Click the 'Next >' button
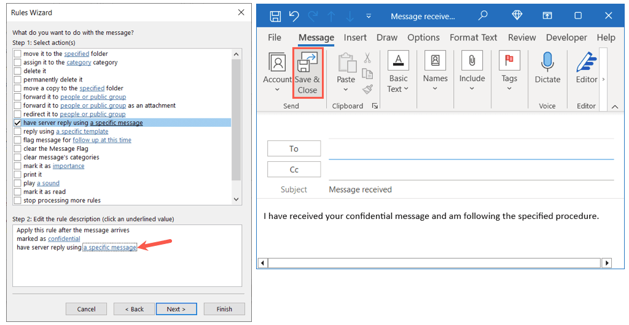 pyautogui.click(x=176, y=309)
